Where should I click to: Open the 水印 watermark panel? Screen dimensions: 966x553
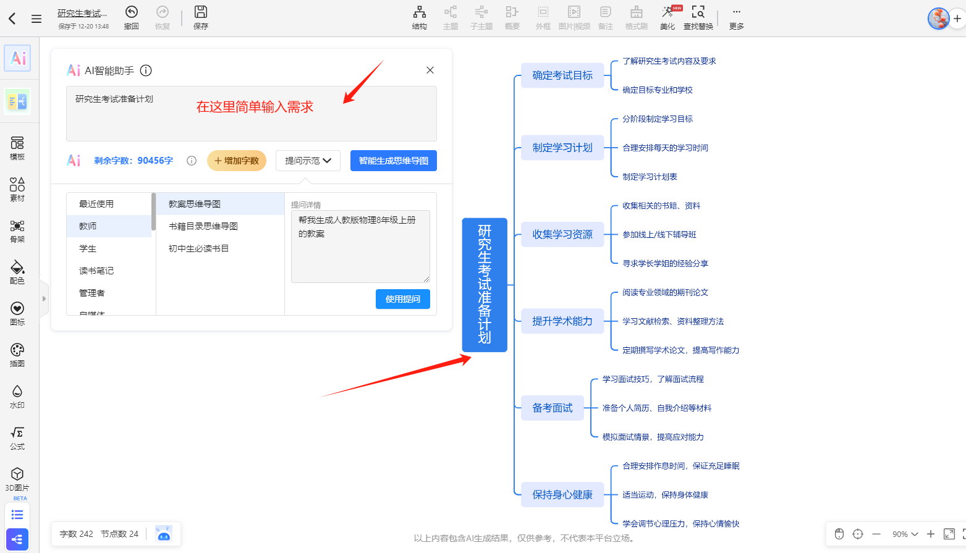[x=17, y=395]
